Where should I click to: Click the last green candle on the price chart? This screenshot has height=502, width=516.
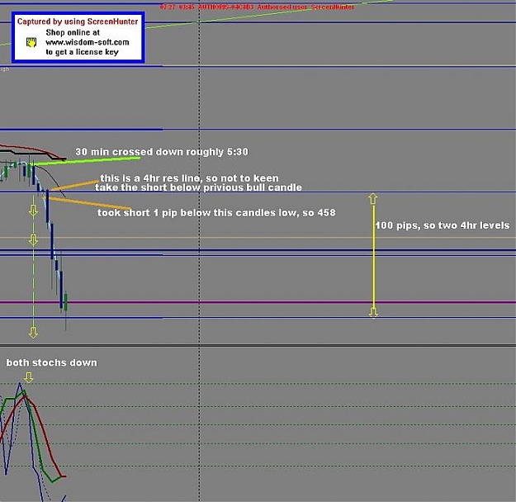coord(66,302)
